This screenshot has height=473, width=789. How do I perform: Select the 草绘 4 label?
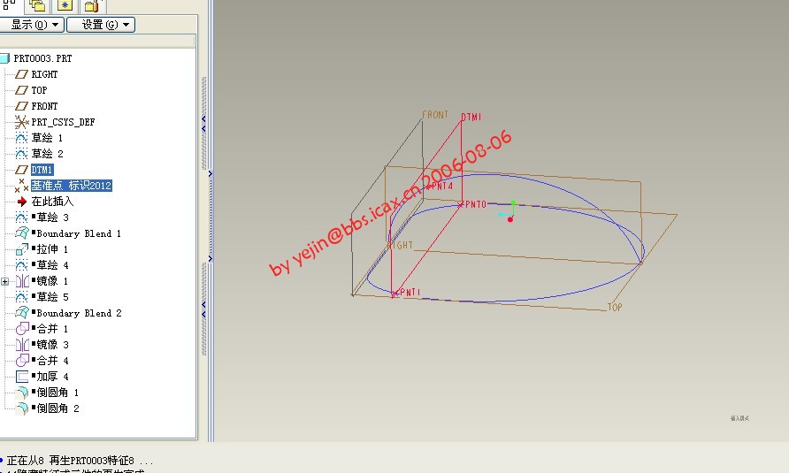pos(52,265)
